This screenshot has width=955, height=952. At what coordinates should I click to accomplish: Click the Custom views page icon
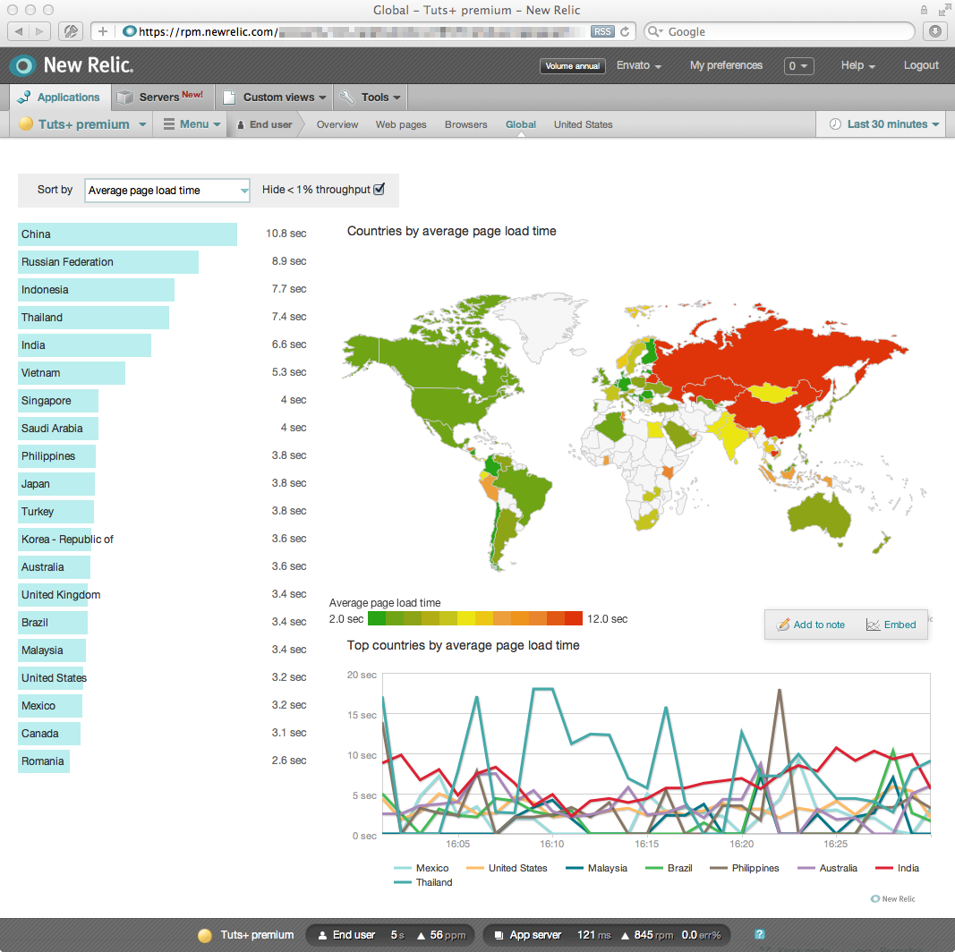229,98
